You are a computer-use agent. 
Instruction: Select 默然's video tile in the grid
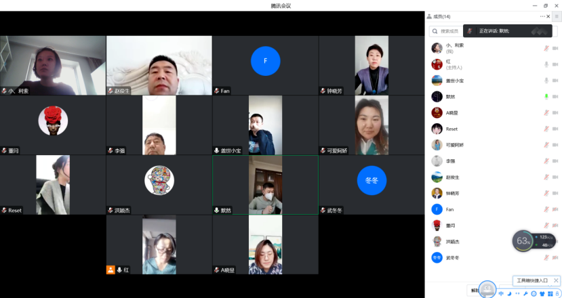tap(265, 185)
